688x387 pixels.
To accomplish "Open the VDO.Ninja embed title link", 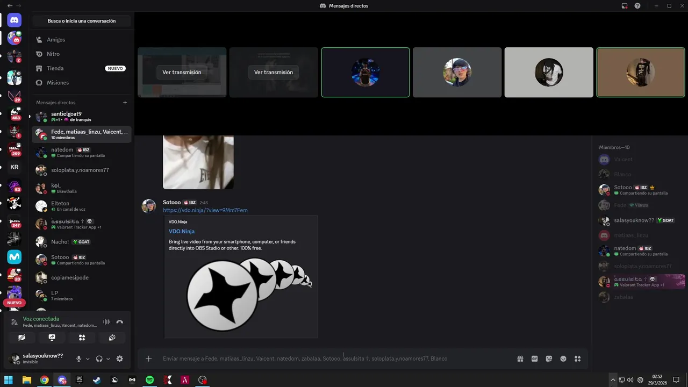I will 182,231.
